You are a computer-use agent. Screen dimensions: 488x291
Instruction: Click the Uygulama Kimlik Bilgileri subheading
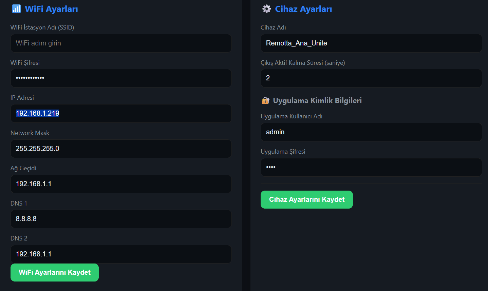[317, 100]
